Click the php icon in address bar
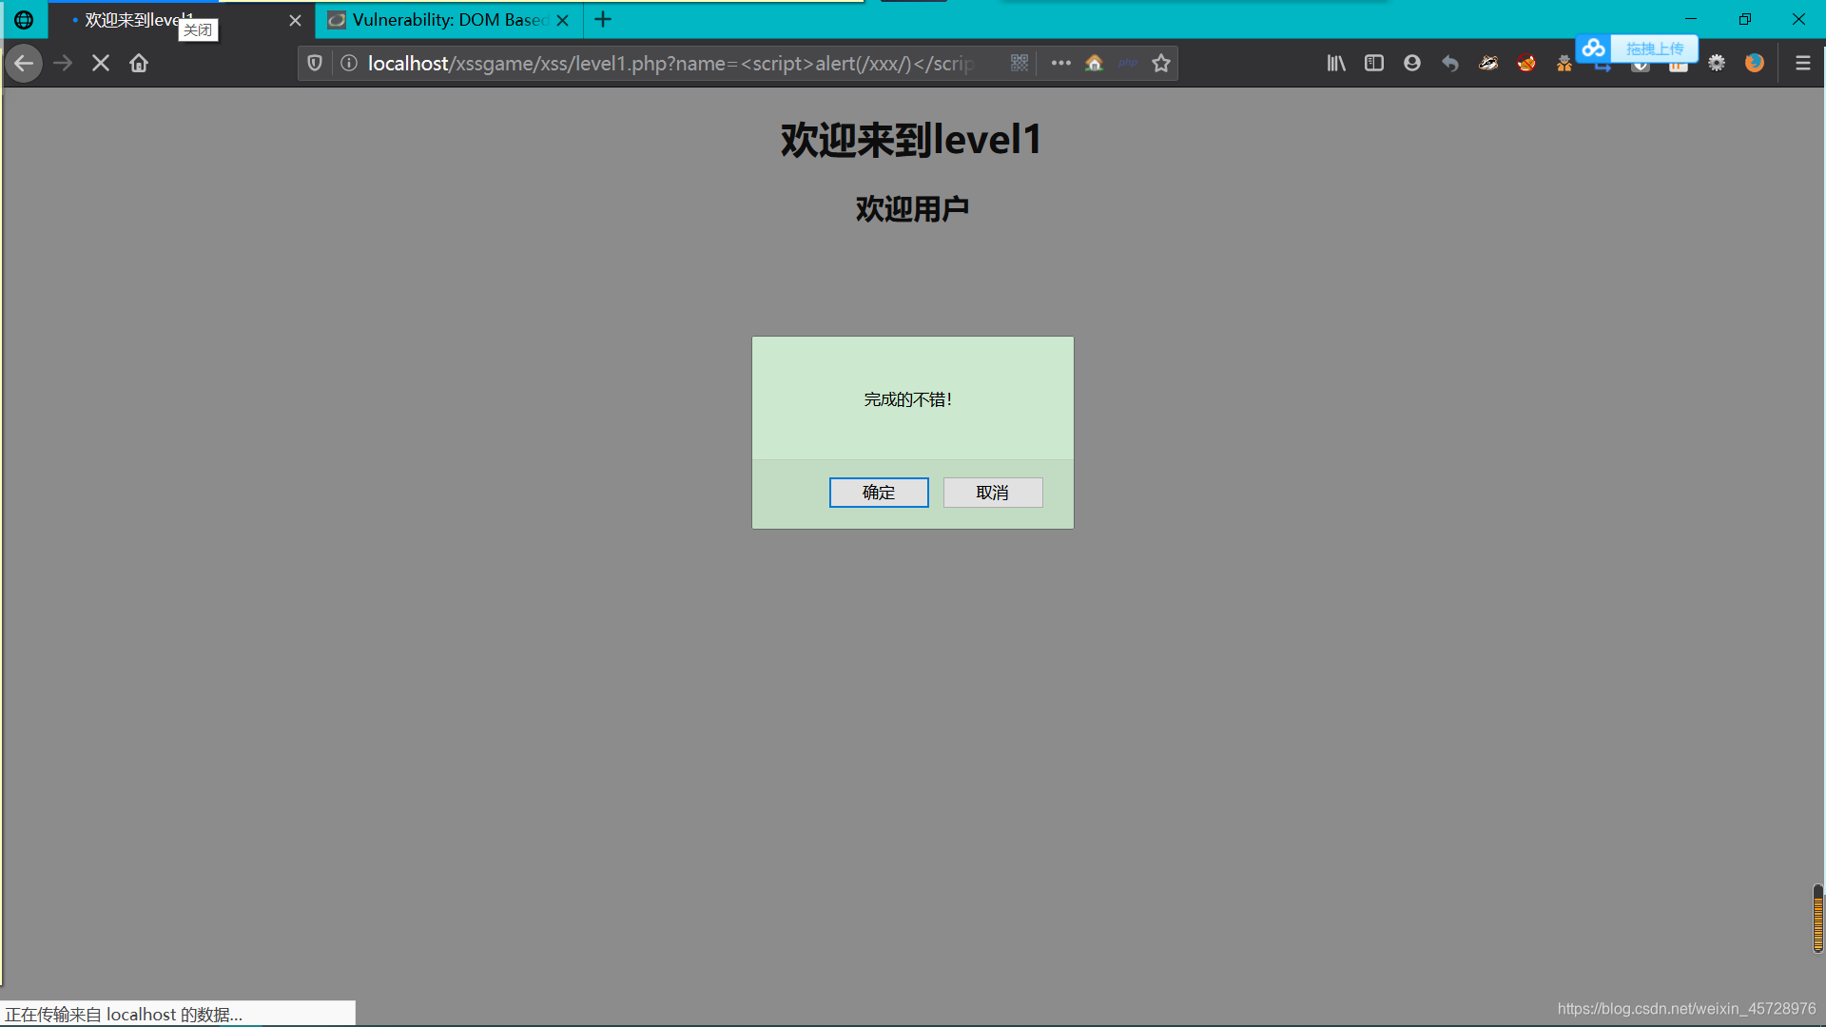This screenshot has height=1027, width=1826. (x=1128, y=63)
